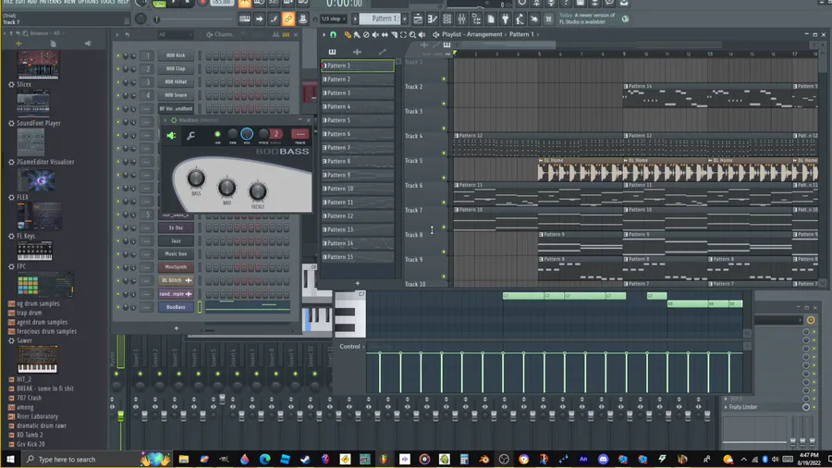Open the Piano roll from main toolbar
Screen dimensions: 832x468
pyautogui.click(x=433, y=19)
